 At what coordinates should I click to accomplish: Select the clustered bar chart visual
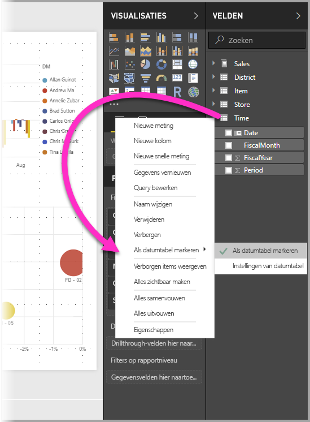tap(146, 38)
